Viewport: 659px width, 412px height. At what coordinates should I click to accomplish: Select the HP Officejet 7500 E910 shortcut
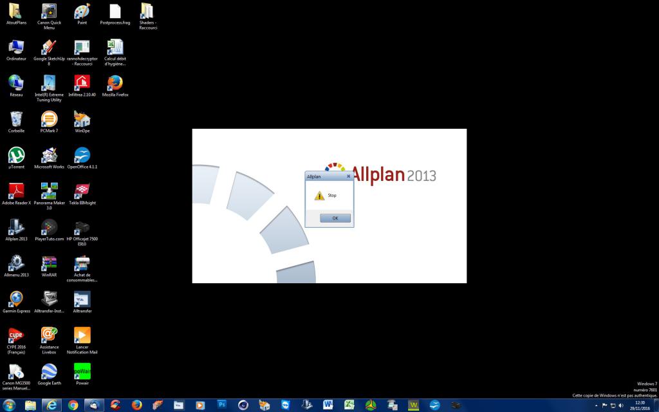pyautogui.click(x=82, y=233)
